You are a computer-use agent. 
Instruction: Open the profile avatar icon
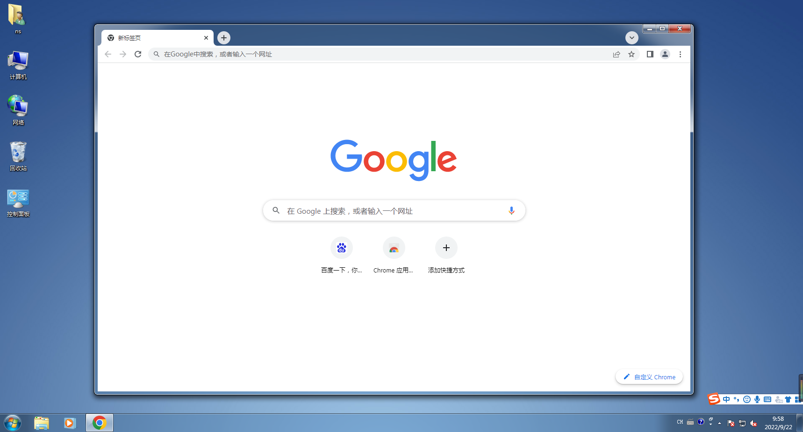pos(665,54)
